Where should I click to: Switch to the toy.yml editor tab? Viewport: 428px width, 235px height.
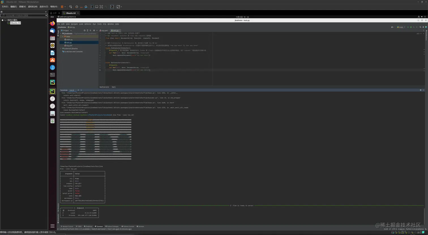tap(104, 31)
